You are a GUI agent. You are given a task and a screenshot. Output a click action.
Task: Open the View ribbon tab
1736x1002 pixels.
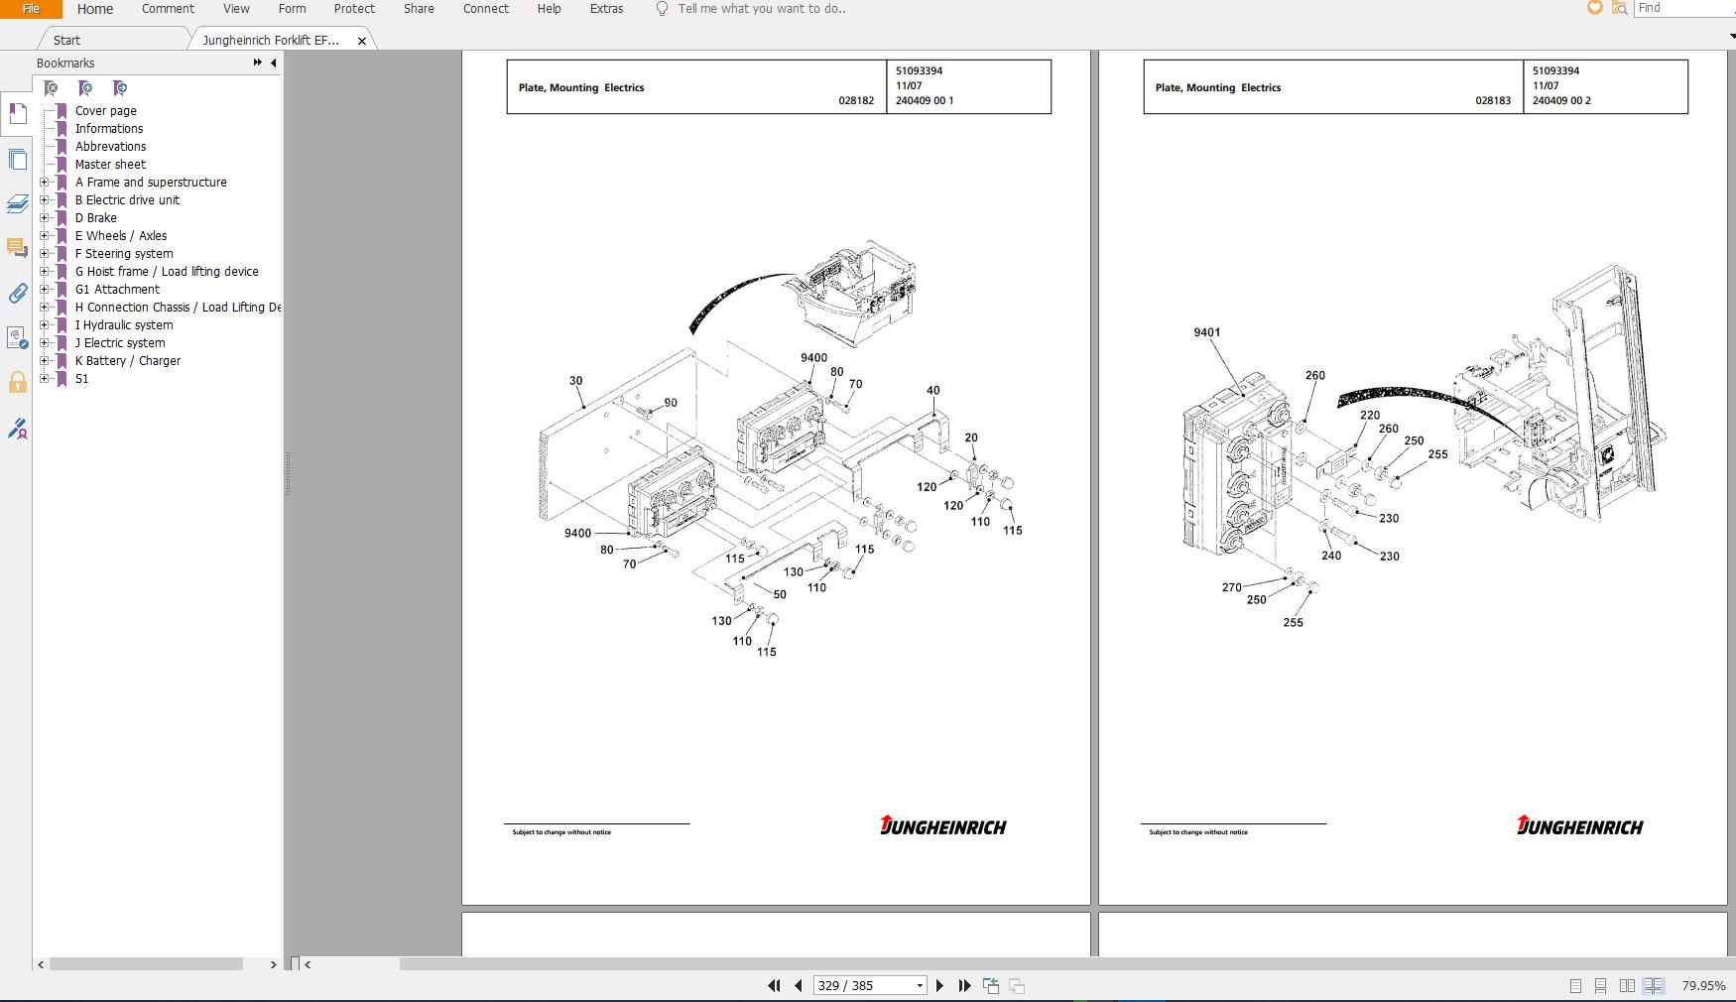[236, 9]
